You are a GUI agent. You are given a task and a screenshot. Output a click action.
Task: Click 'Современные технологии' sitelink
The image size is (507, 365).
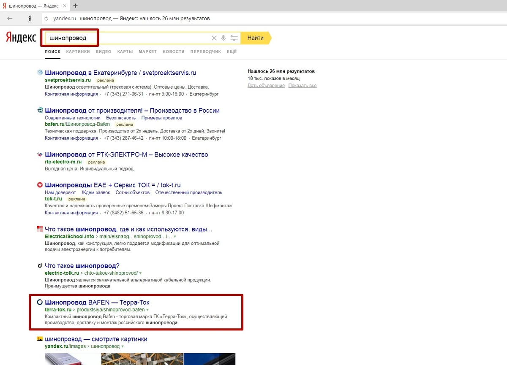point(73,118)
